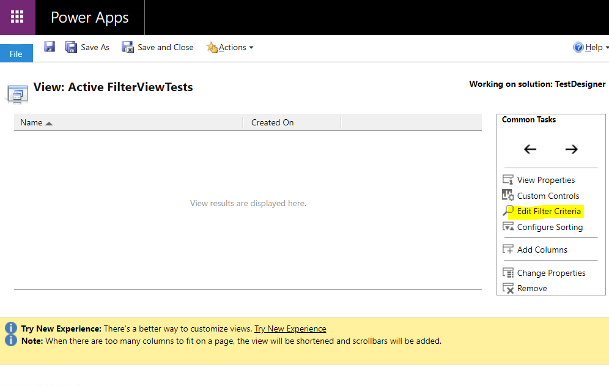Viewport: 609px width, 386px height.
Task: Click the Save and Close icon
Action: 127,47
